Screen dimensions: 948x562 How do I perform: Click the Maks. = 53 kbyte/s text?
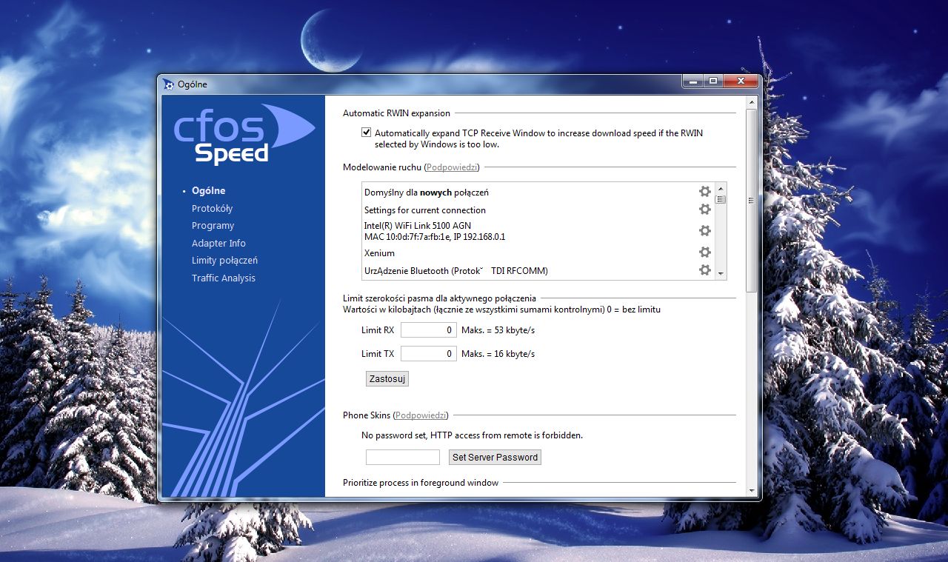(x=498, y=329)
